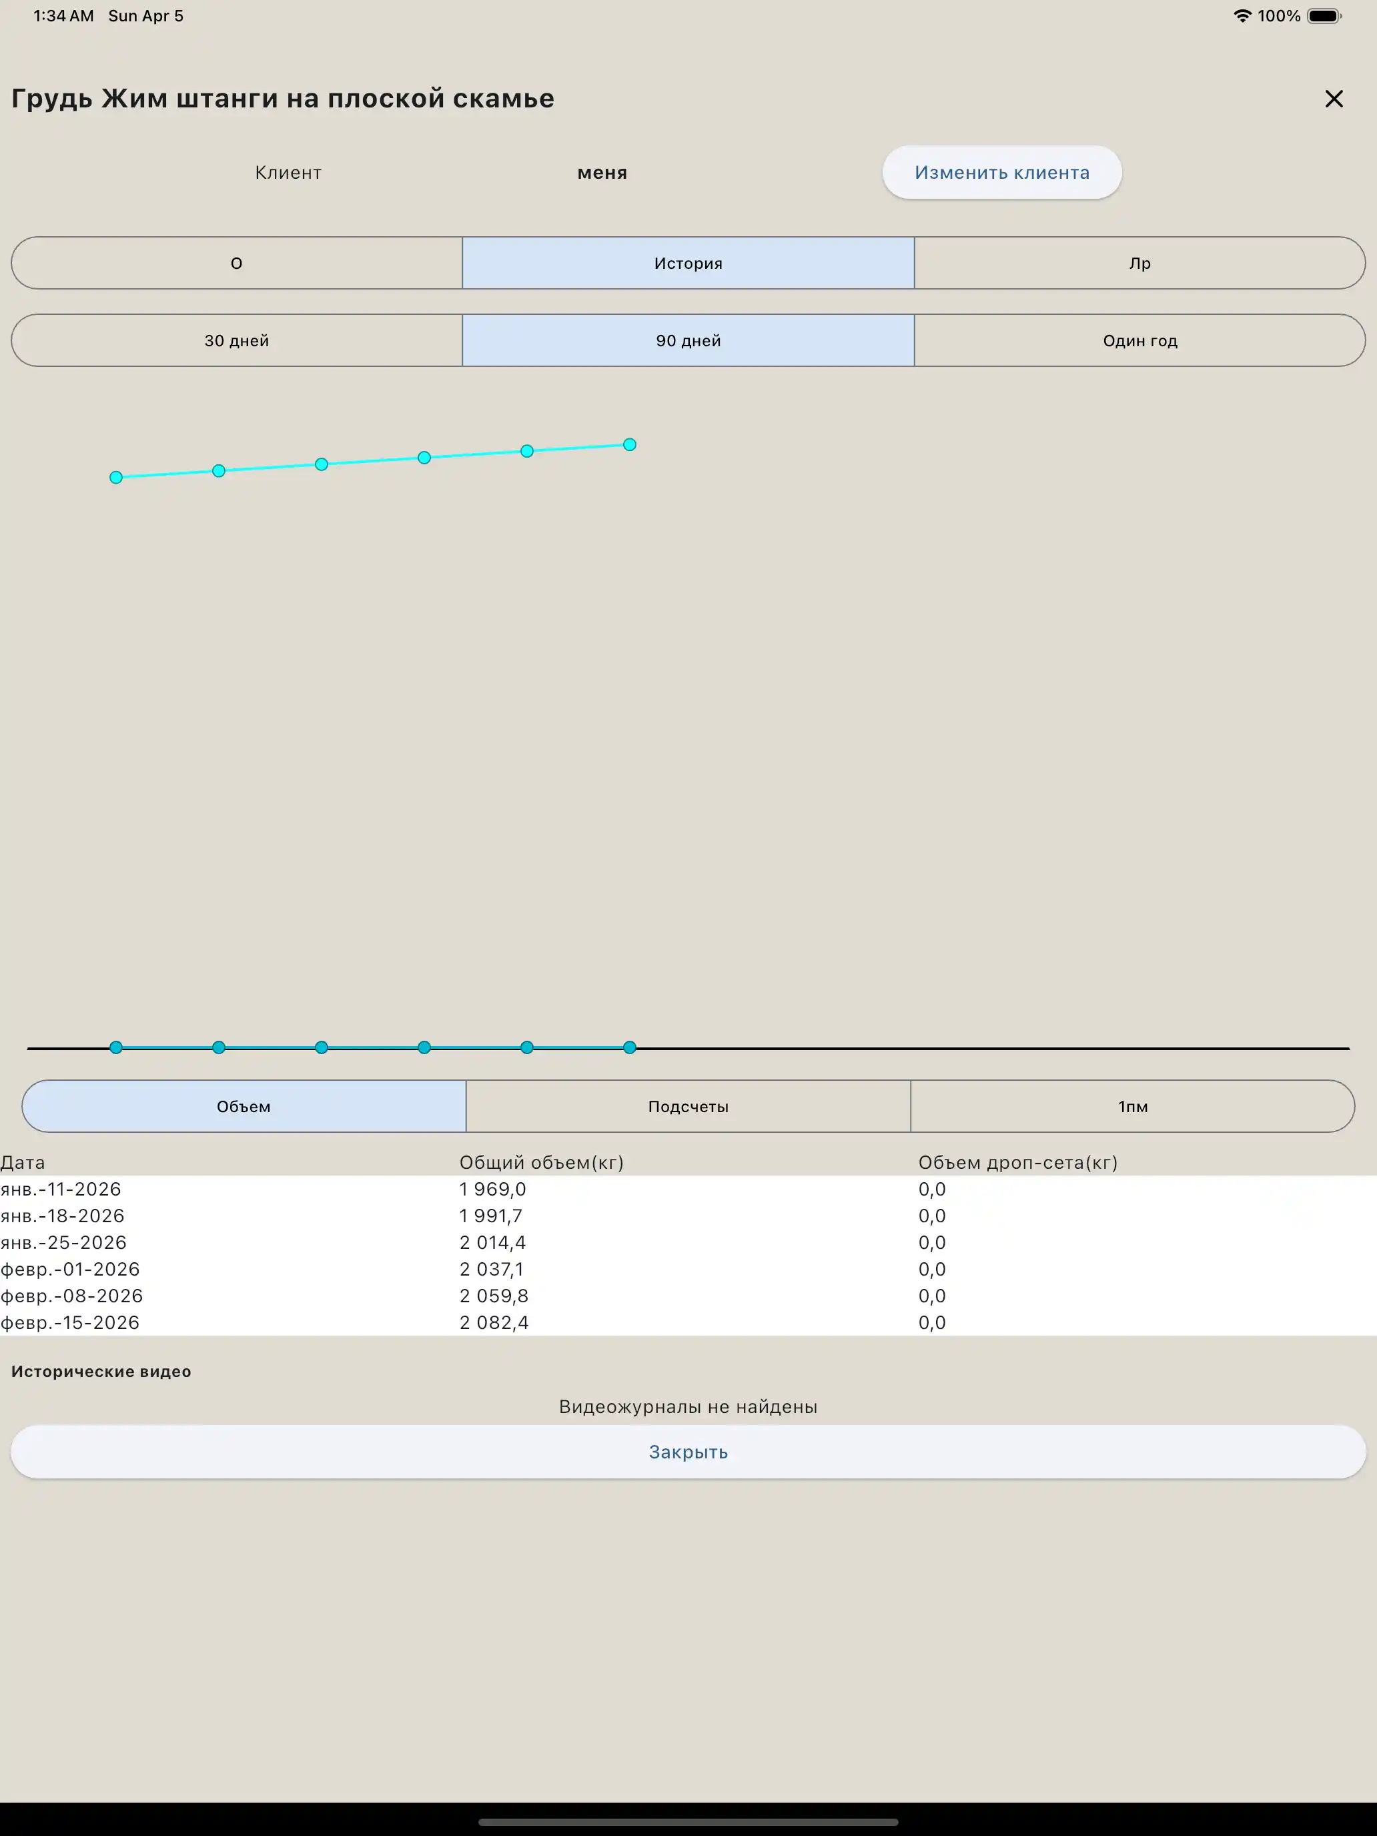Tap the battery status icon
The height and width of the screenshot is (1836, 1377).
tap(1323, 16)
